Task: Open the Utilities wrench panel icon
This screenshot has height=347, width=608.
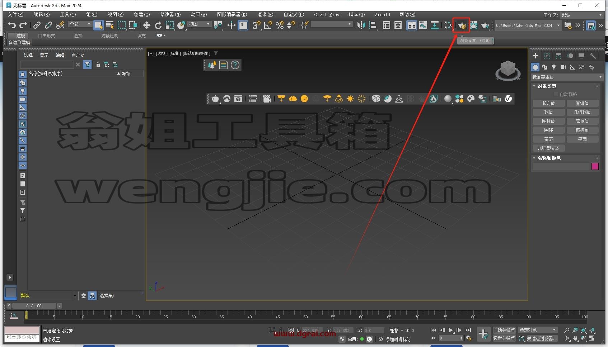Action: point(593,56)
